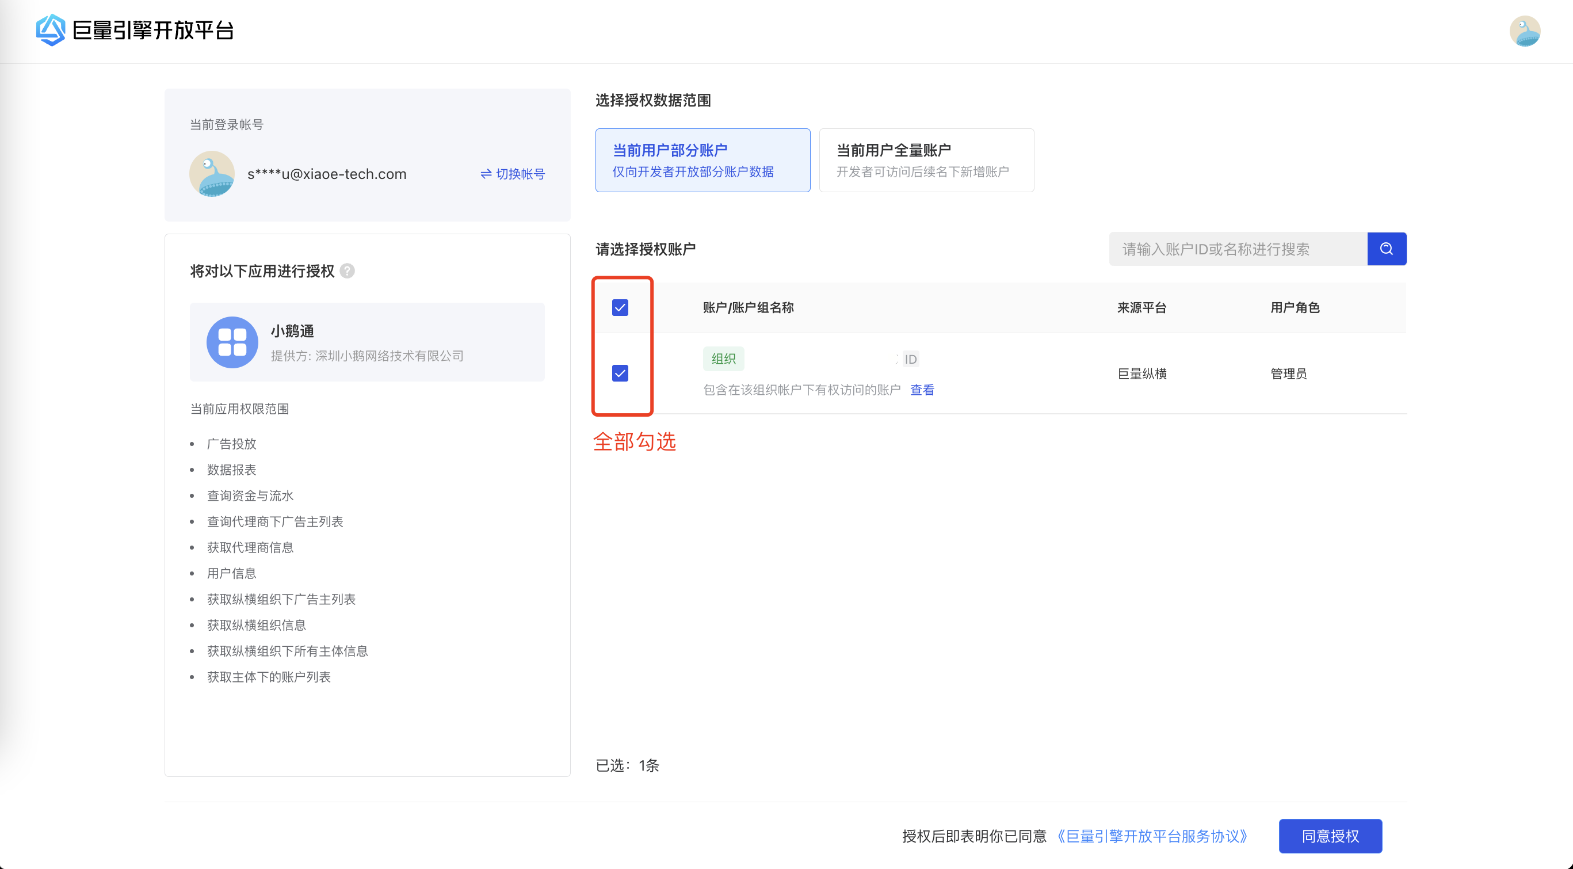The image size is (1573, 869).
Task: Click the 已选：1条 selection count
Action: [x=627, y=765]
